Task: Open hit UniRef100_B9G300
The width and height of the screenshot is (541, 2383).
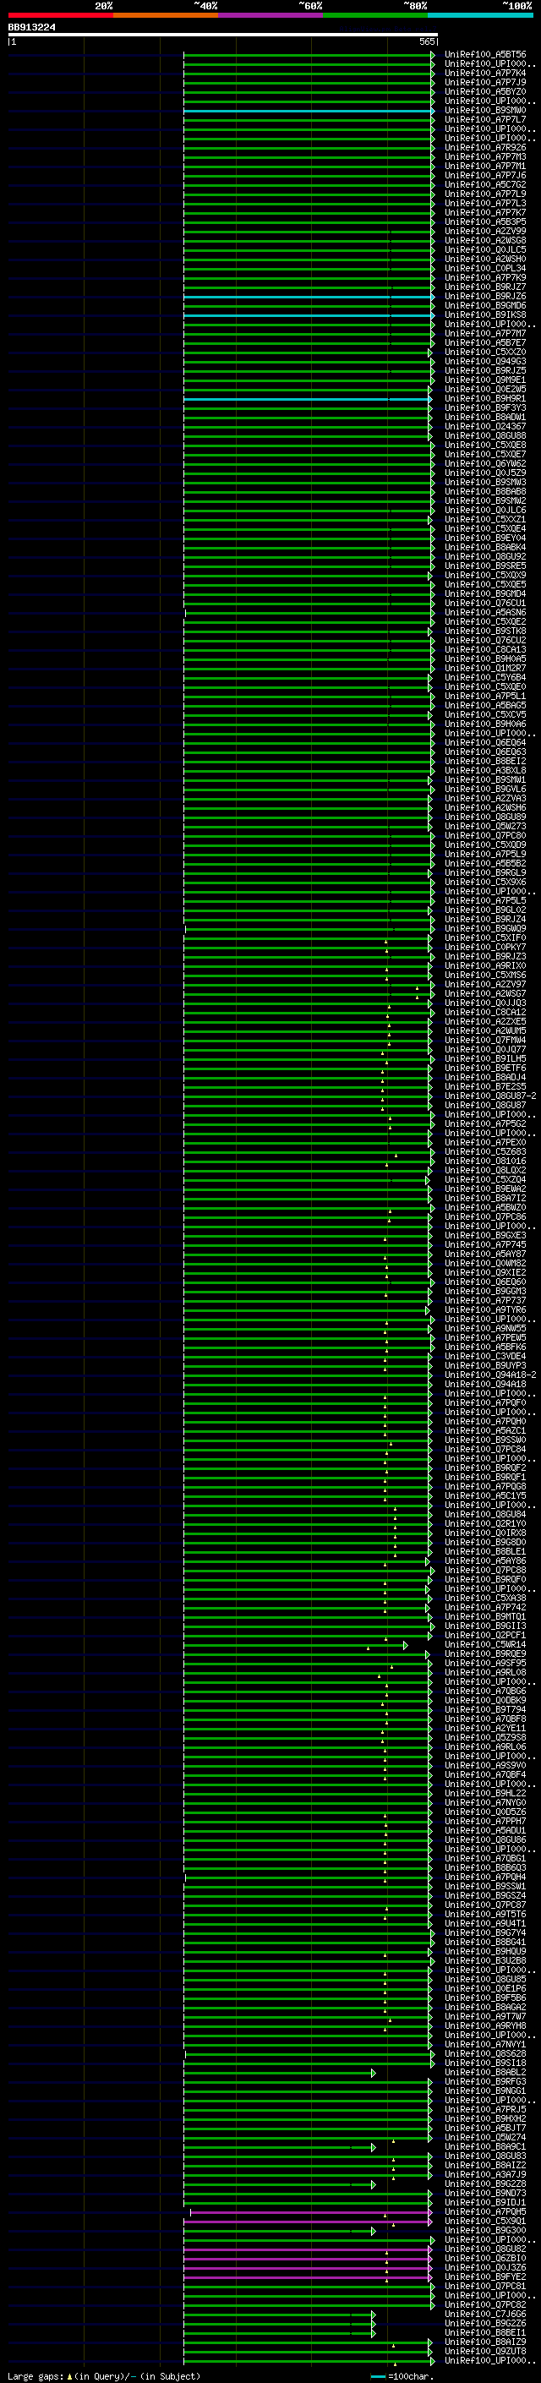Action: click(485, 2232)
